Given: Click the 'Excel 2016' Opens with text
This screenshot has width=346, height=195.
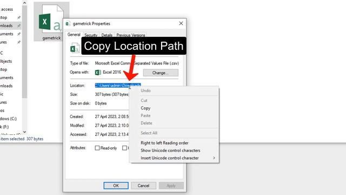Looking at the screenshot, I should coord(112,72).
